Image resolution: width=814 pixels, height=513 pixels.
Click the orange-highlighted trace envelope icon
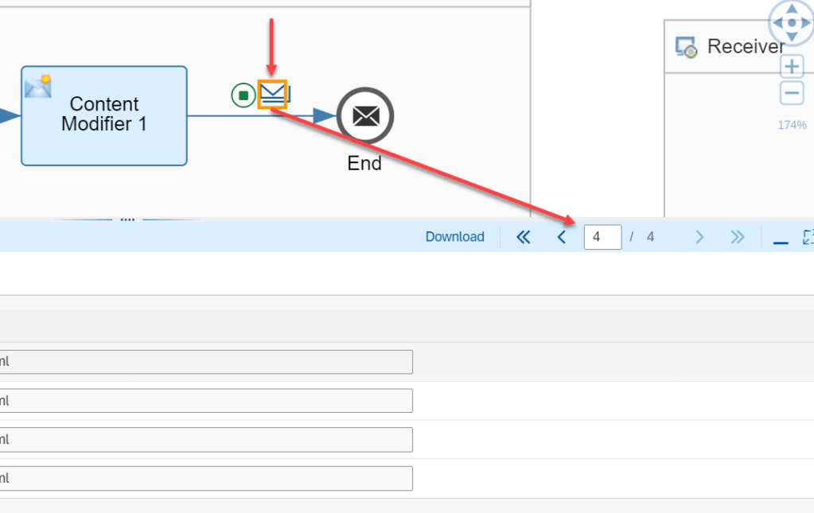tap(272, 95)
